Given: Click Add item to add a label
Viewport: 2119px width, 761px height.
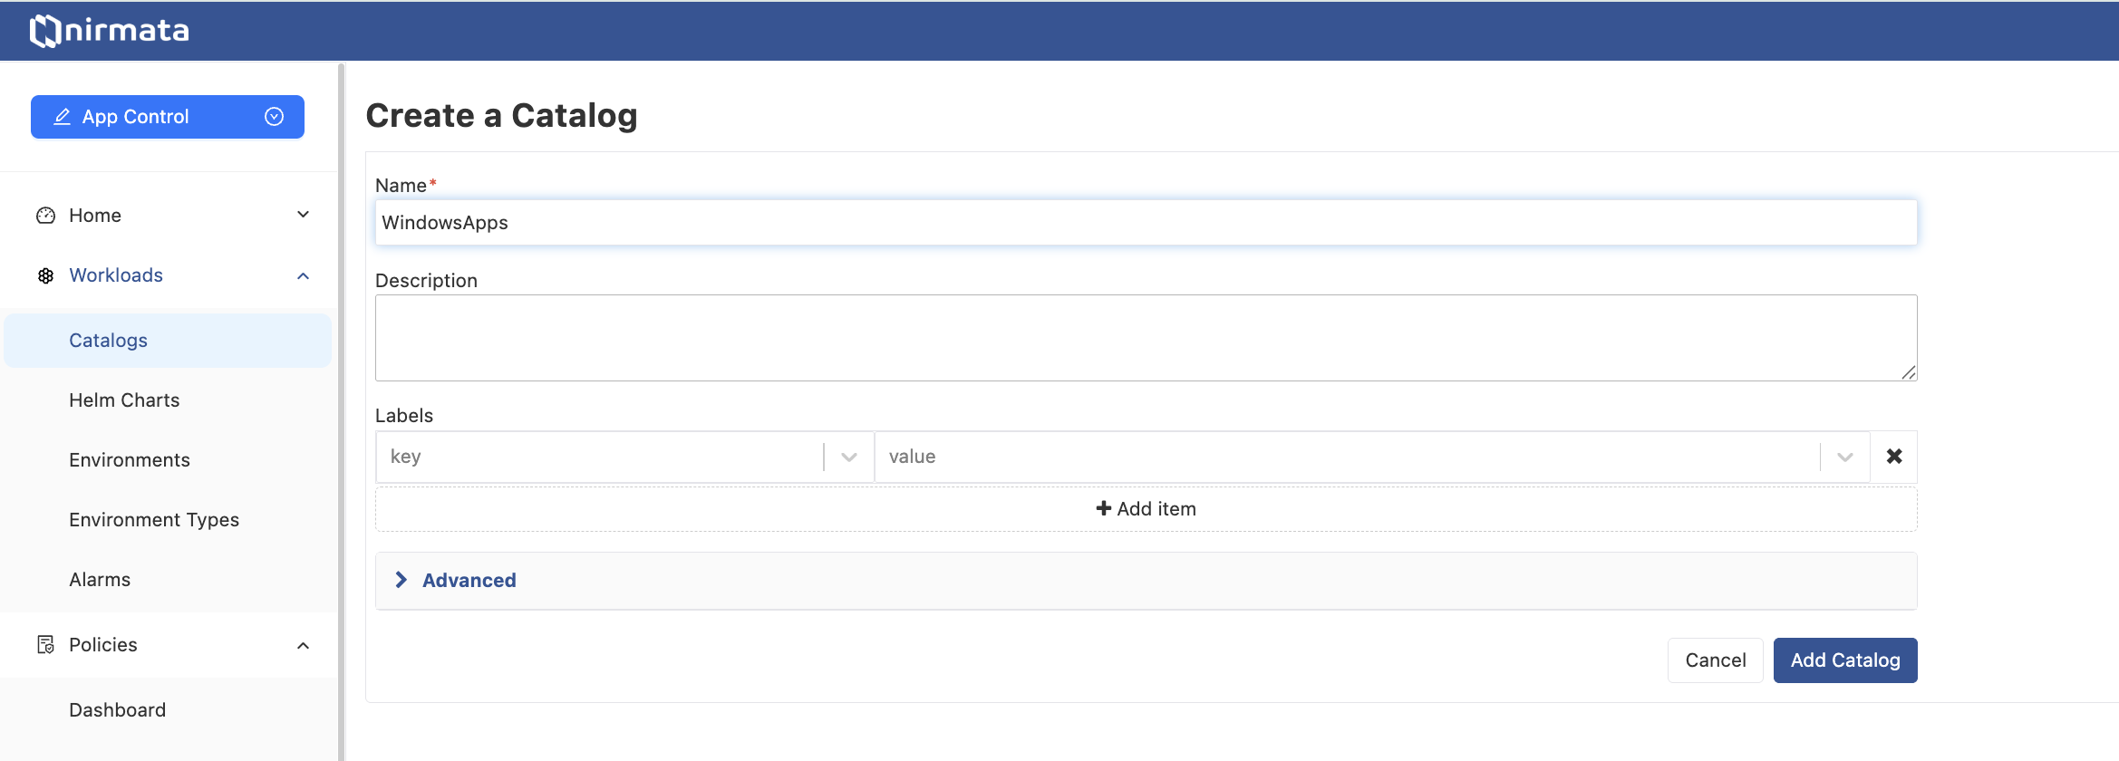Looking at the screenshot, I should [1146, 509].
